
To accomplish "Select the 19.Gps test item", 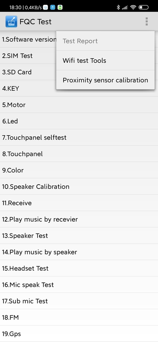I will (79, 334).
